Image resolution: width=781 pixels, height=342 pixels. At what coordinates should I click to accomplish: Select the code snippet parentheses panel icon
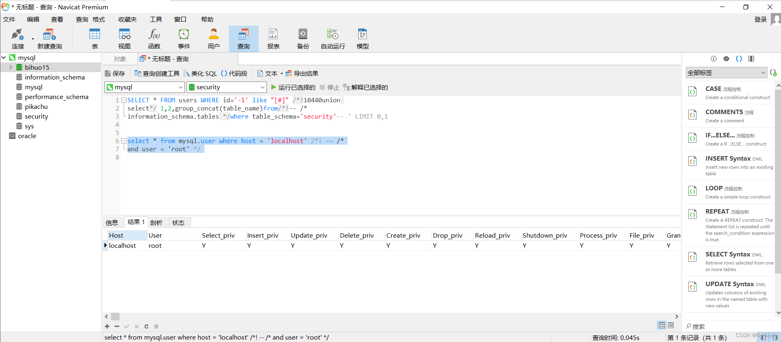pos(739,59)
